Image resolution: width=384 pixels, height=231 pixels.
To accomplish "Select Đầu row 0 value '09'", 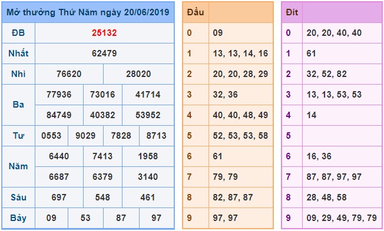I will coord(217,33).
